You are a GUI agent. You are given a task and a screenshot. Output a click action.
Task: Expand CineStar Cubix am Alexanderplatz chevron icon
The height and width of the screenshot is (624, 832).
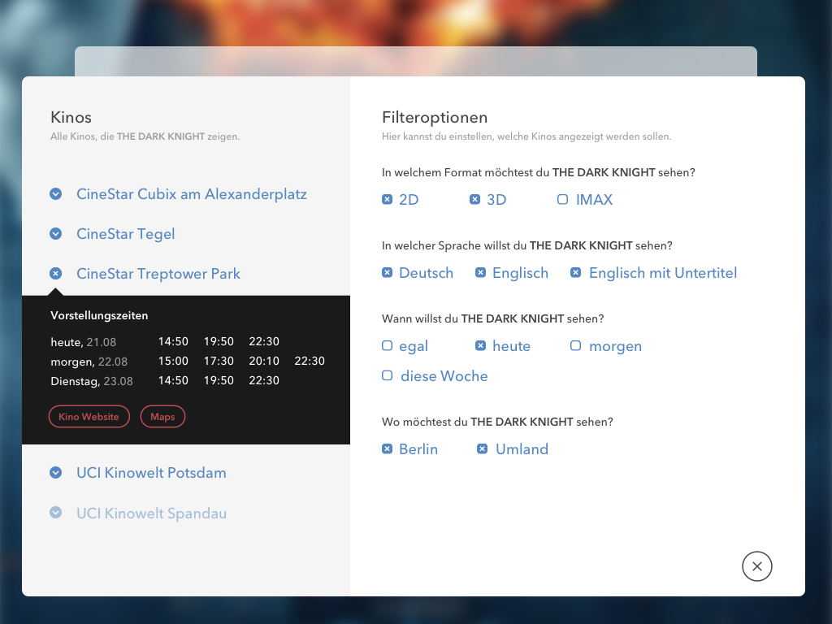coord(56,194)
